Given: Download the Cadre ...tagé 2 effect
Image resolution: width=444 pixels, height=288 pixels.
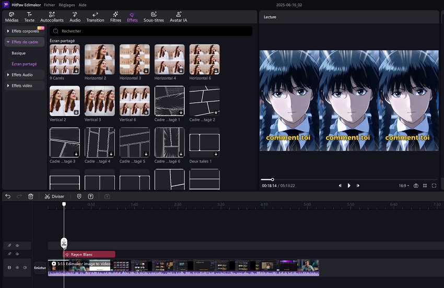Looking at the screenshot, I should [x=216, y=112].
